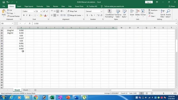Click the red Font Color swatch
Screen dimensions: 178x100
[x=45, y=15]
